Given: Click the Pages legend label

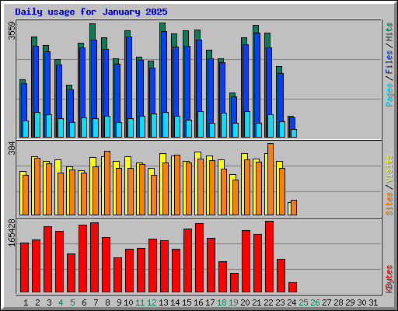Looking at the screenshot, I should (389, 95).
